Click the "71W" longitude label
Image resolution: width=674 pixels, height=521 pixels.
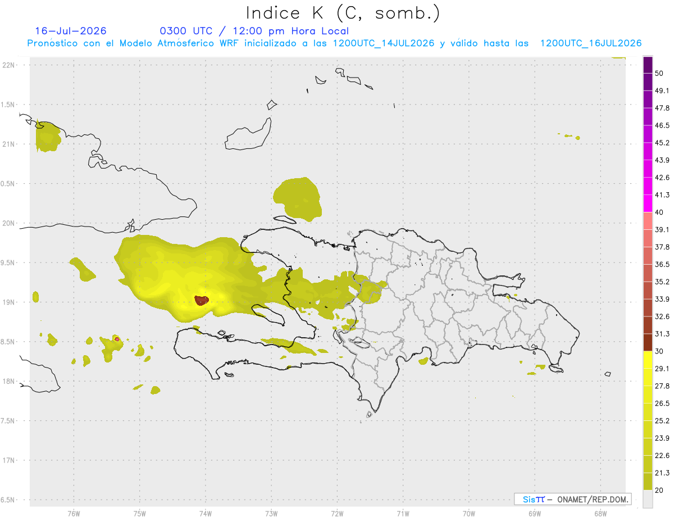(x=403, y=514)
